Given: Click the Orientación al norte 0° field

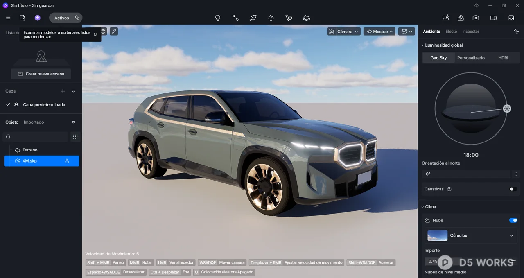Looking at the screenshot, I should [466, 174].
